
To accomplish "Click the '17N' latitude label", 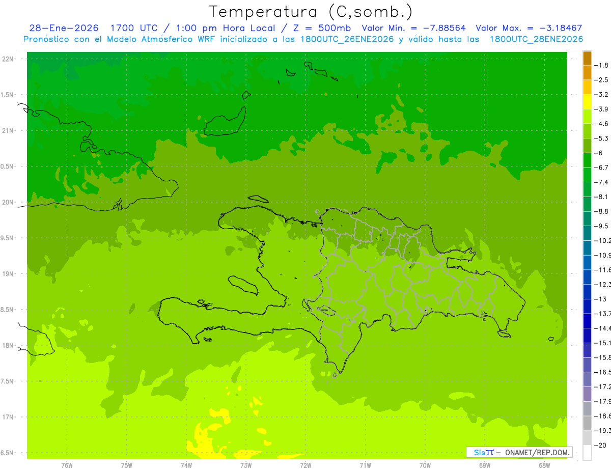I will (9, 417).
